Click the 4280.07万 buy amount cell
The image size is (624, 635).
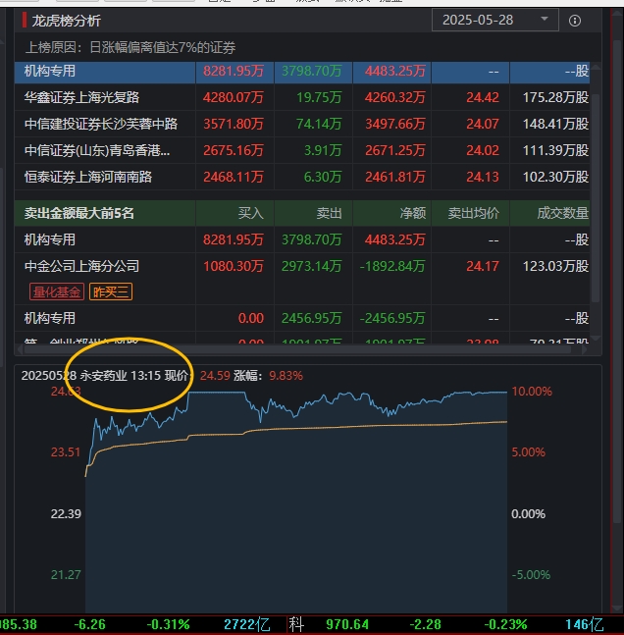point(234,97)
